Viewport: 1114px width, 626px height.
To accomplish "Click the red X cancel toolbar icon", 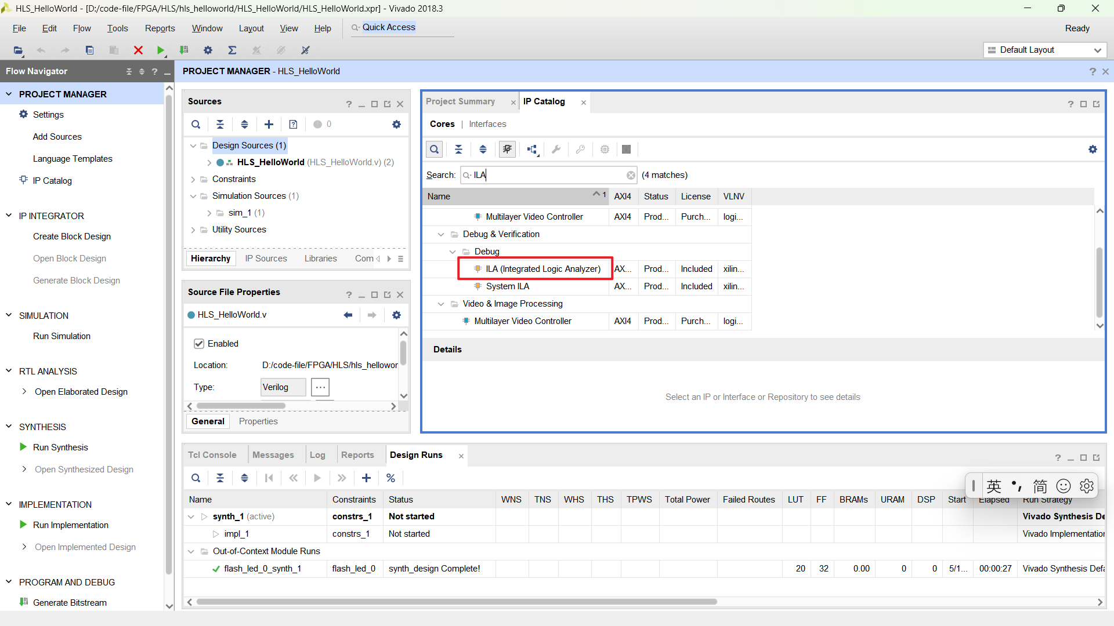I will [138, 50].
